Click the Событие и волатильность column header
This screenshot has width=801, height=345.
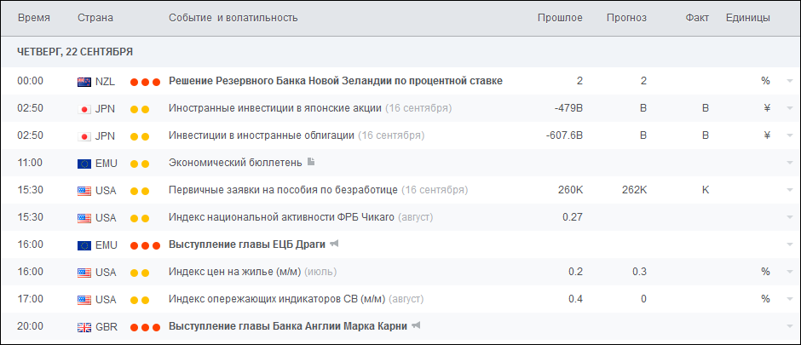(x=233, y=17)
